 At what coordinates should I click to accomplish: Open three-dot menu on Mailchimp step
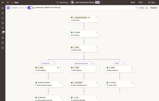60,97
